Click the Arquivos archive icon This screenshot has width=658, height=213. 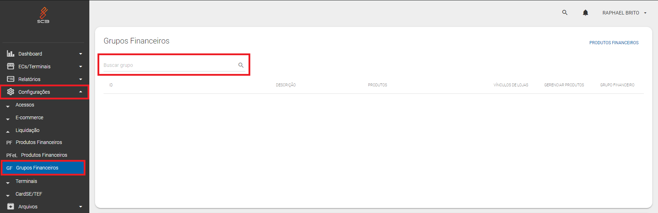11,207
